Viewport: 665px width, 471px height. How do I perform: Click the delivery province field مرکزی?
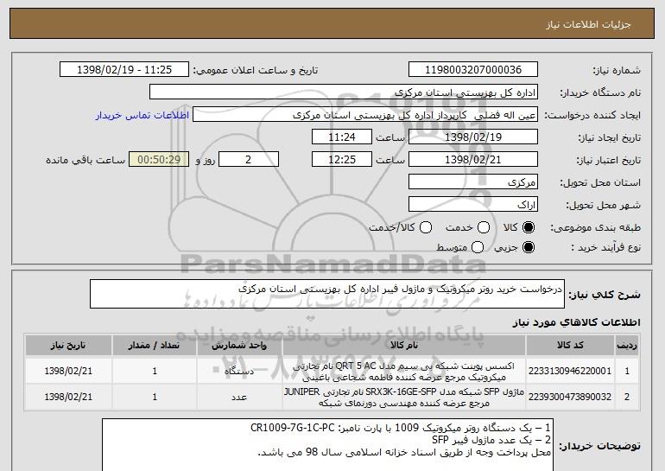click(473, 182)
